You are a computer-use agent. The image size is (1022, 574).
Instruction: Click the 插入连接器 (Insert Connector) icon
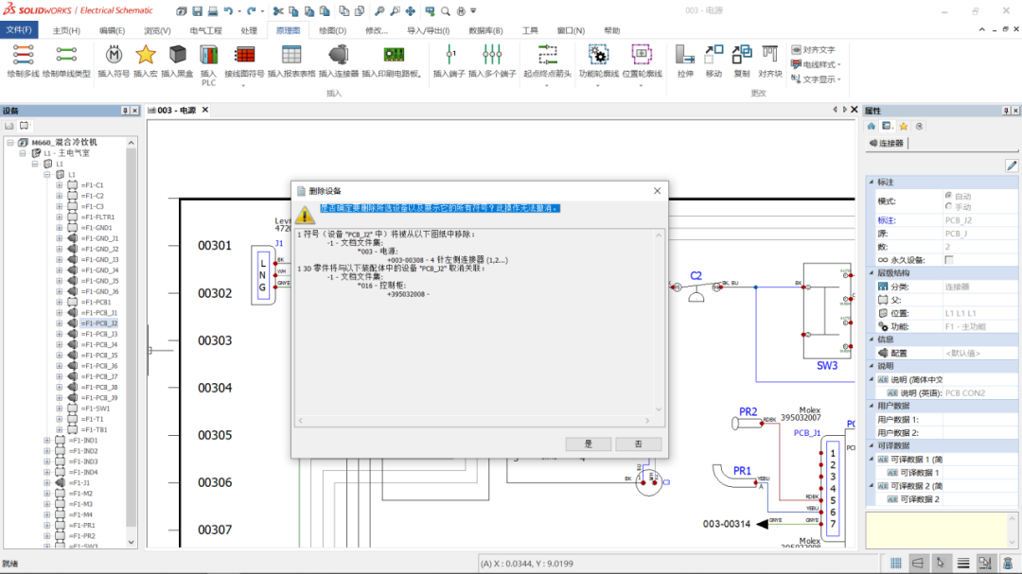338,57
